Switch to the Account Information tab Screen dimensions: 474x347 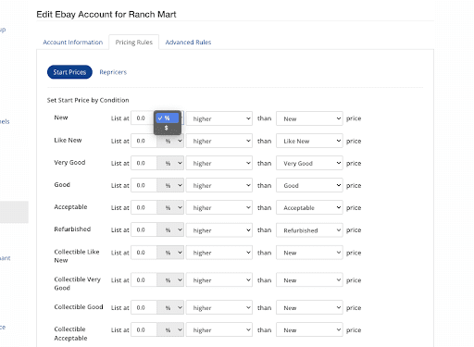click(x=73, y=43)
